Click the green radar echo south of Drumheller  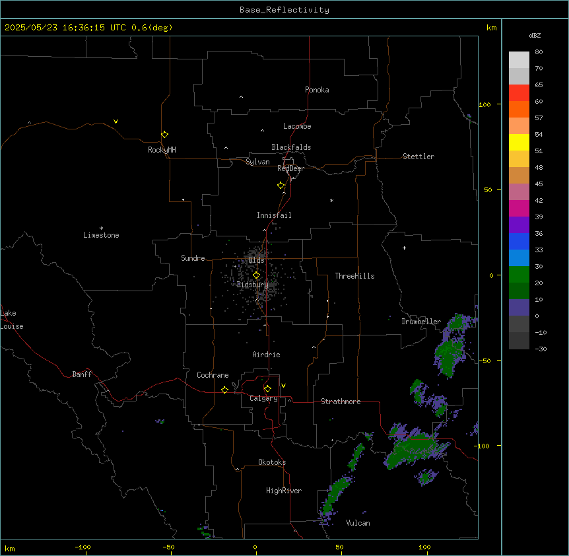point(448,357)
